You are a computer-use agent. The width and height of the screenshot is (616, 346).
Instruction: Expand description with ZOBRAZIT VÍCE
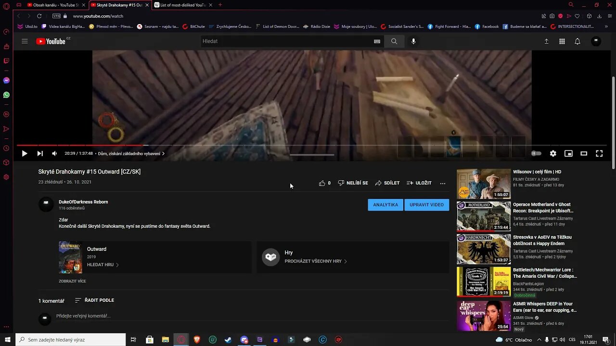click(72, 281)
